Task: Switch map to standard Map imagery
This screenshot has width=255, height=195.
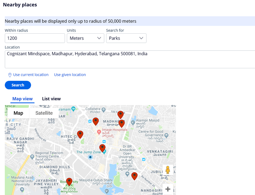Action: [18, 113]
